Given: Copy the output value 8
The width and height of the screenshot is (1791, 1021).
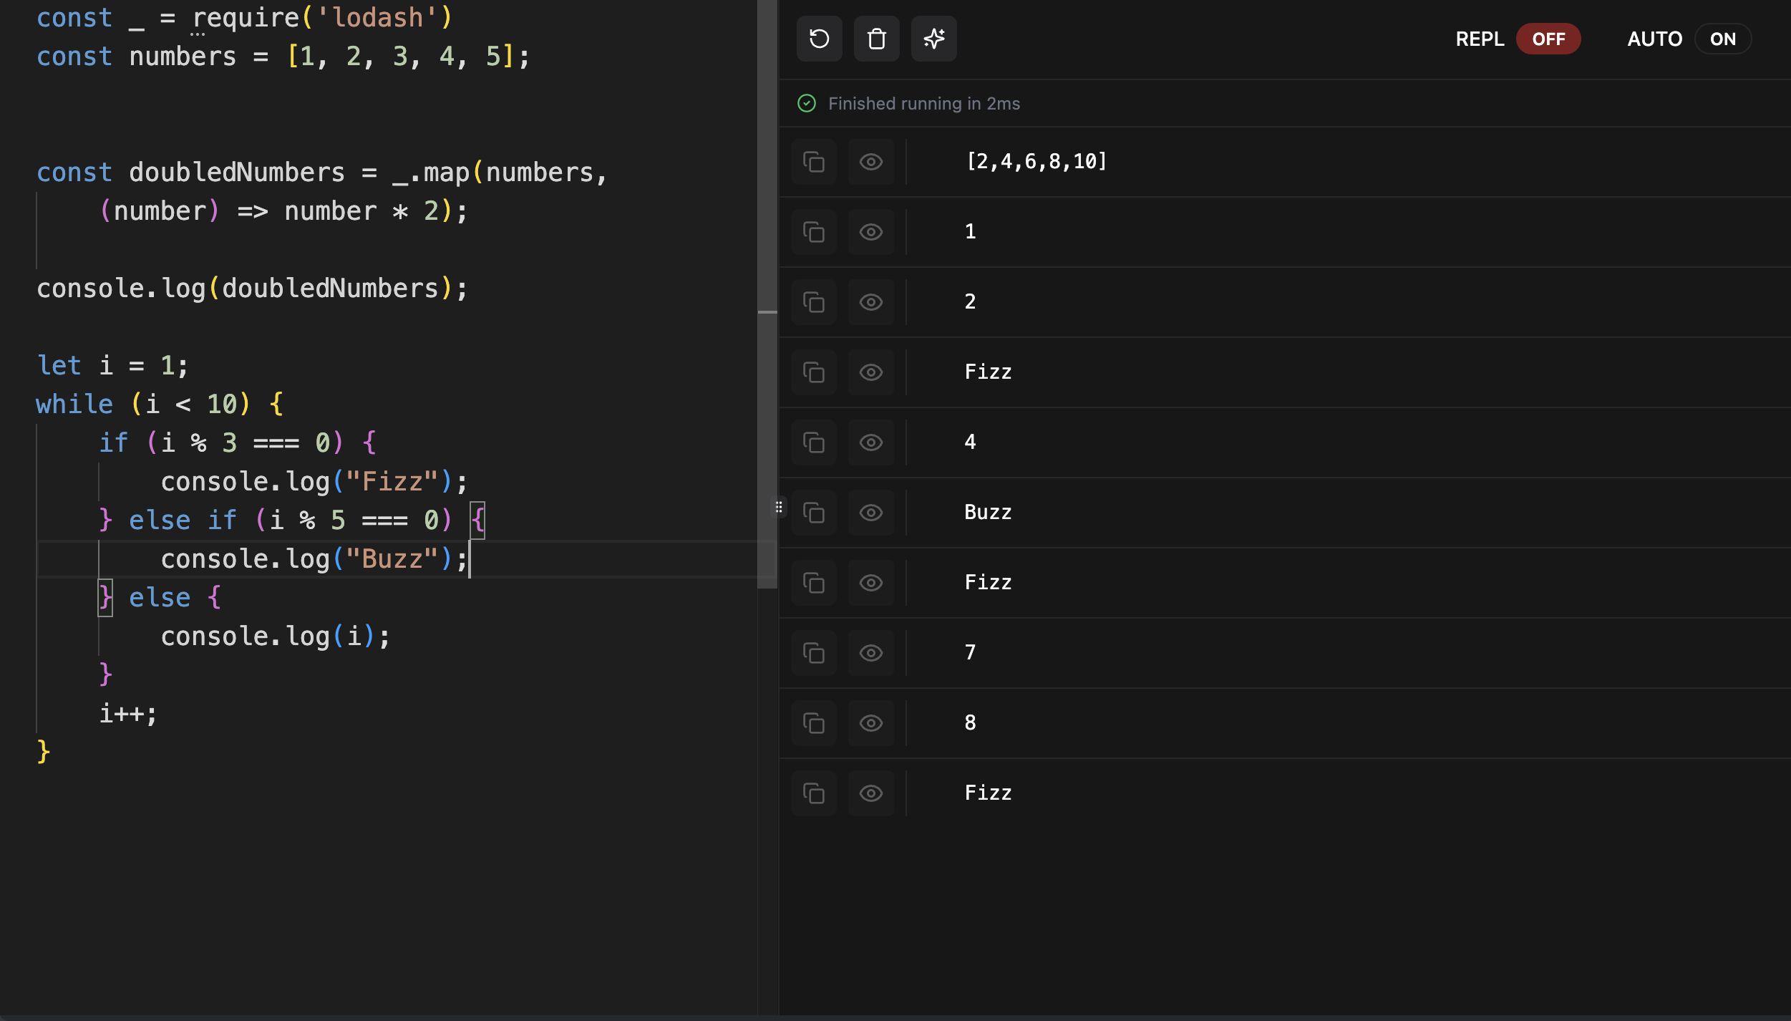Looking at the screenshot, I should click(x=814, y=723).
